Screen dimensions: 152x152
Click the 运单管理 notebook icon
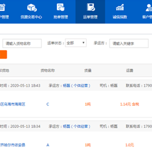coord(90,7)
